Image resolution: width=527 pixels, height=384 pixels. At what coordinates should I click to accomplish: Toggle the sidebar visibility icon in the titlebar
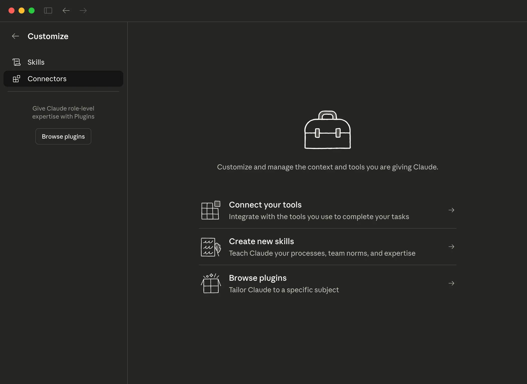[48, 10]
